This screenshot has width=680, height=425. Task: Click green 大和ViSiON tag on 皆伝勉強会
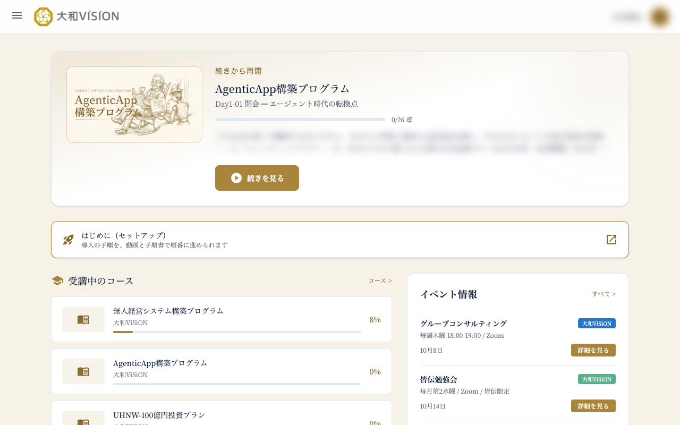click(597, 379)
